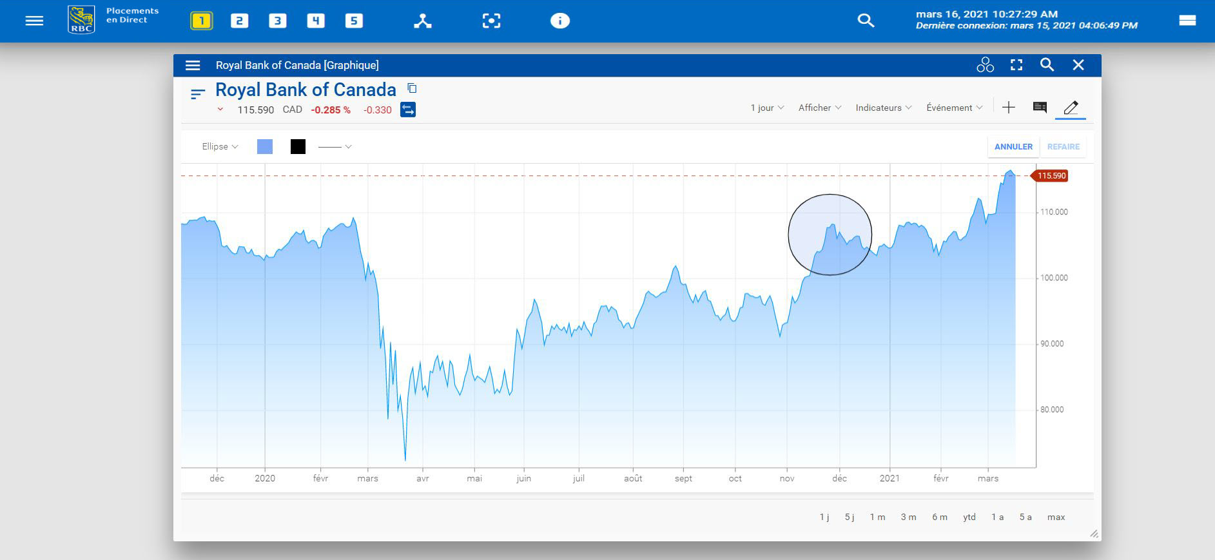Open the chart window hamburger menu
Viewport: 1215px width, 560px height.
pyautogui.click(x=193, y=65)
